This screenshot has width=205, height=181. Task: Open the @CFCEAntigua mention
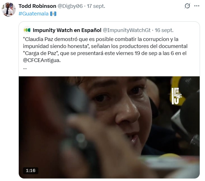pos(42,60)
